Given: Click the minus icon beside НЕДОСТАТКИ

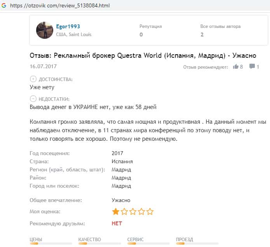Looking at the screenshot, I should click(x=33, y=99).
